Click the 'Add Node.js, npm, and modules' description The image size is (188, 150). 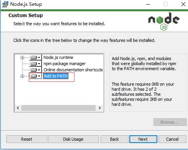(144, 64)
